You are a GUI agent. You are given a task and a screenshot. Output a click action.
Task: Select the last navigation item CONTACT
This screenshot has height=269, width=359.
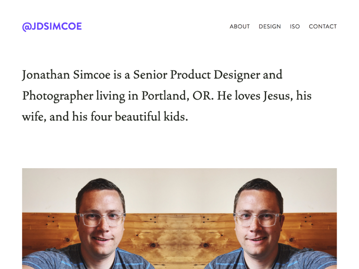[x=323, y=26]
